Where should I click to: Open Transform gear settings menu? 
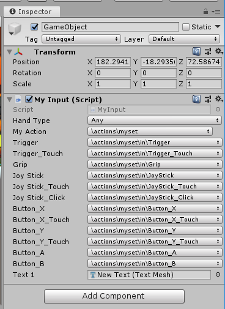tap(219, 51)
